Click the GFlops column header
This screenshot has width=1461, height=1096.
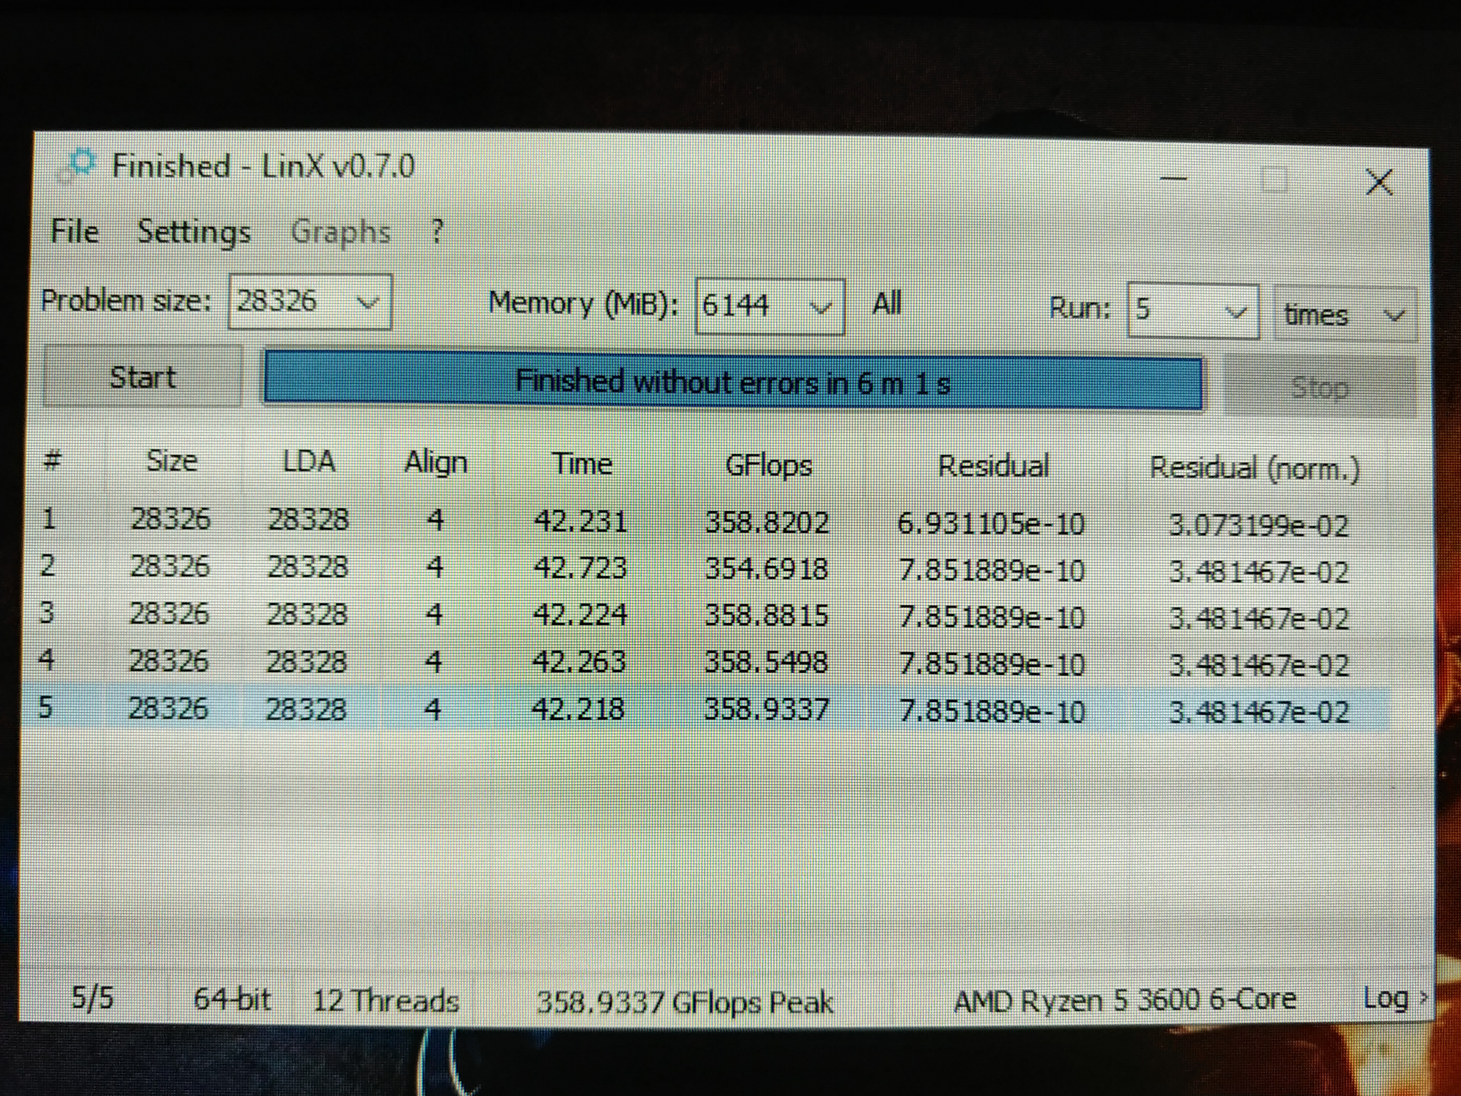pos(768,466)
